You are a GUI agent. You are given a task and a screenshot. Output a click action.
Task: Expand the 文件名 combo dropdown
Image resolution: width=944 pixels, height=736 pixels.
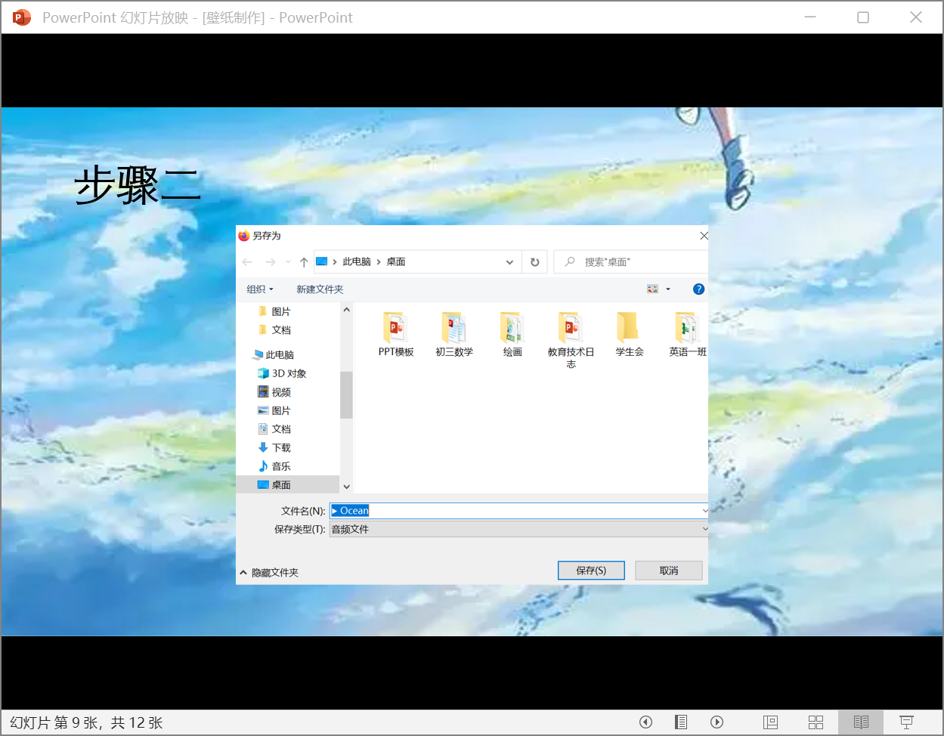pyautogui.click(x=704, y=511)
